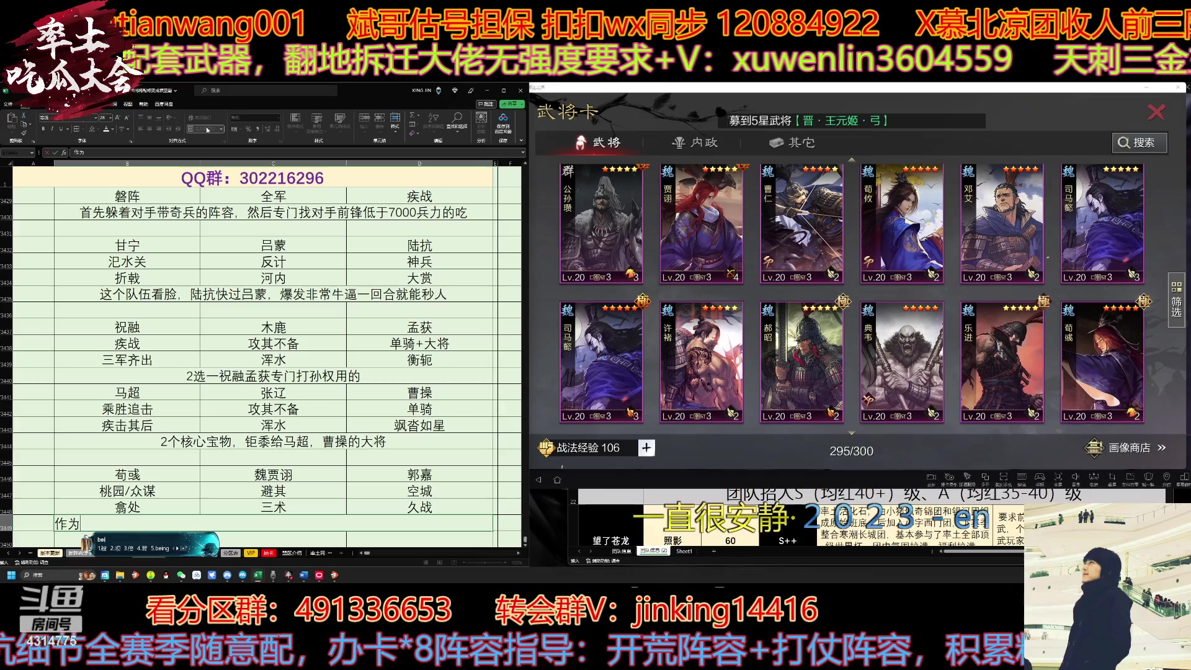This screenshot has width=1191, height=670.
Task: Open font size 28 dropdown
Action: [x=110, y=117]
